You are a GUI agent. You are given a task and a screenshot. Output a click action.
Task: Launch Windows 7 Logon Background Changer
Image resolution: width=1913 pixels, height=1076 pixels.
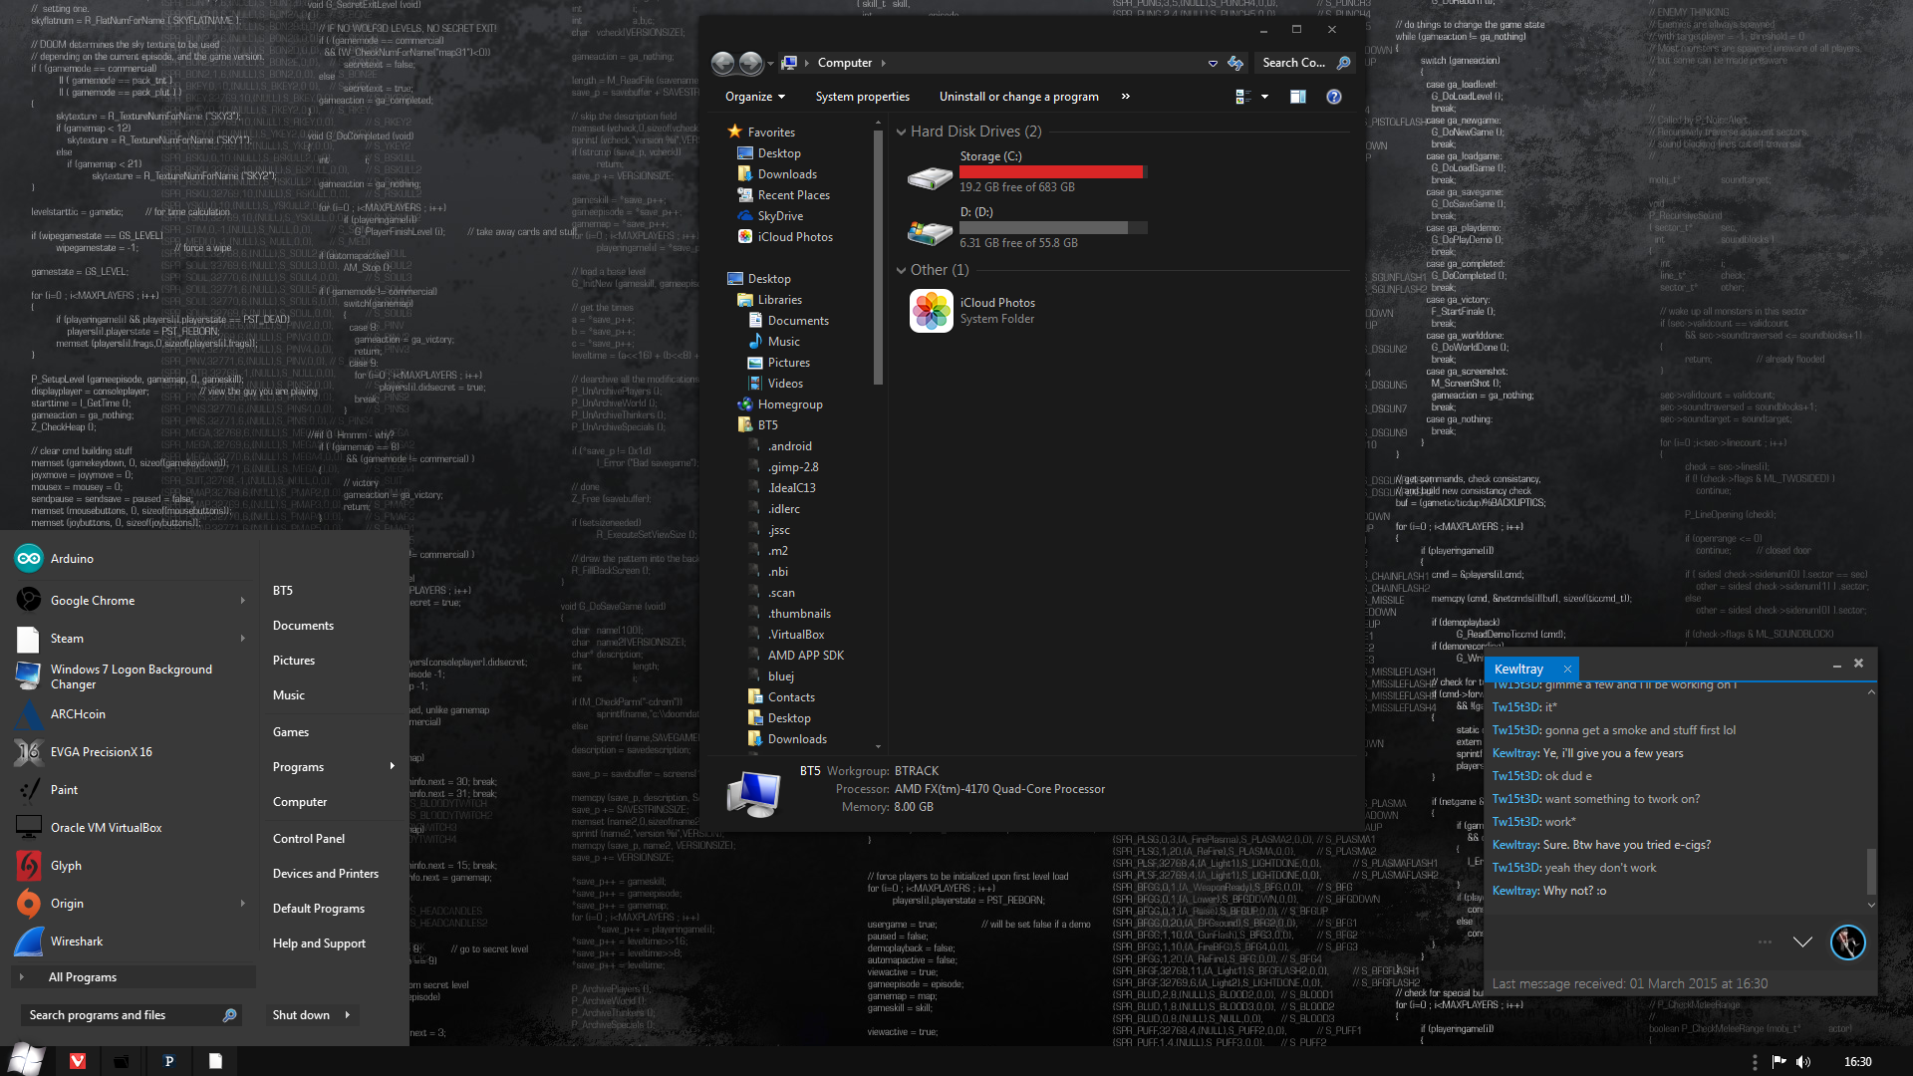point(132,676)
